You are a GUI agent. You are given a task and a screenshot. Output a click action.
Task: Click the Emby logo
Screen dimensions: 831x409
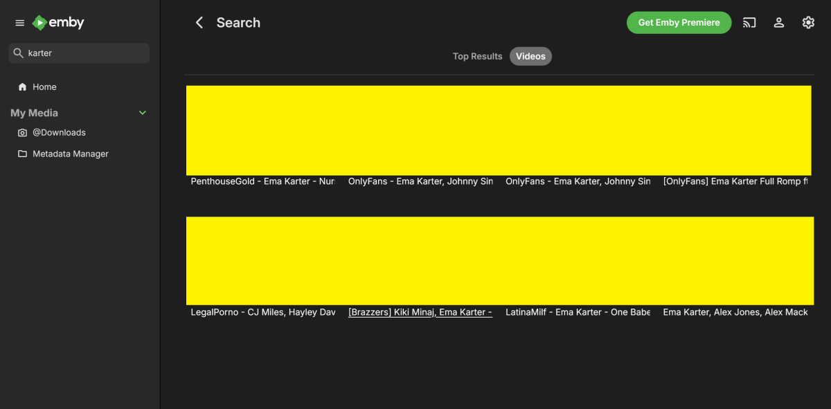point(58,22)
